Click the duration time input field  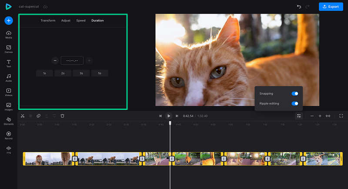coord(72,60)
